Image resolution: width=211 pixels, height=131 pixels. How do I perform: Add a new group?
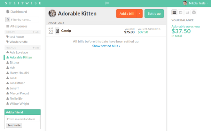[36, 32]
